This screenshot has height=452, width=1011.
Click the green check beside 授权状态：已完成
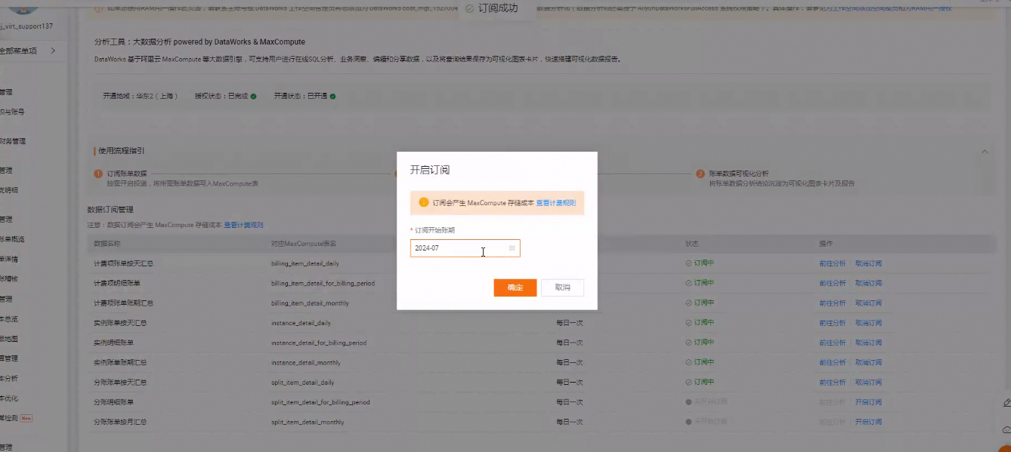pos(254,96)
